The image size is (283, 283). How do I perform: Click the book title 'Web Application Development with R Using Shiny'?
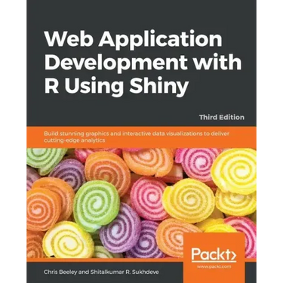pos(143,63)
